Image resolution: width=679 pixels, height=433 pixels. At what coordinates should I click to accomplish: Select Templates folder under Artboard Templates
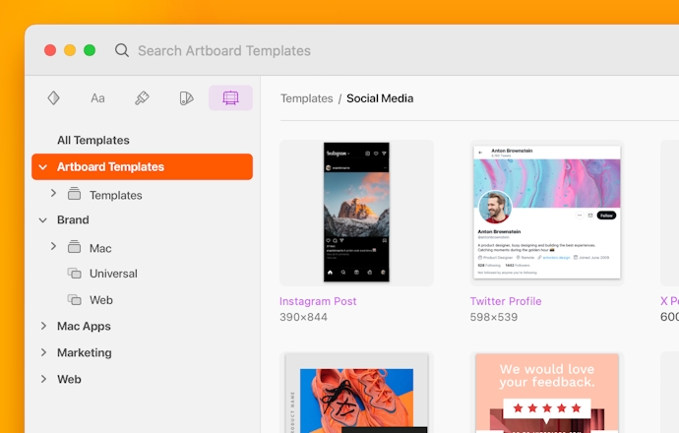click(115, 195)
